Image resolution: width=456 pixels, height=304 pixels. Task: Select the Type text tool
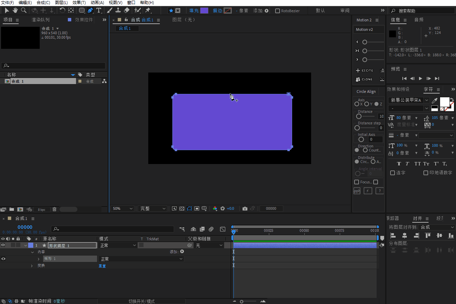pos(99,11)
